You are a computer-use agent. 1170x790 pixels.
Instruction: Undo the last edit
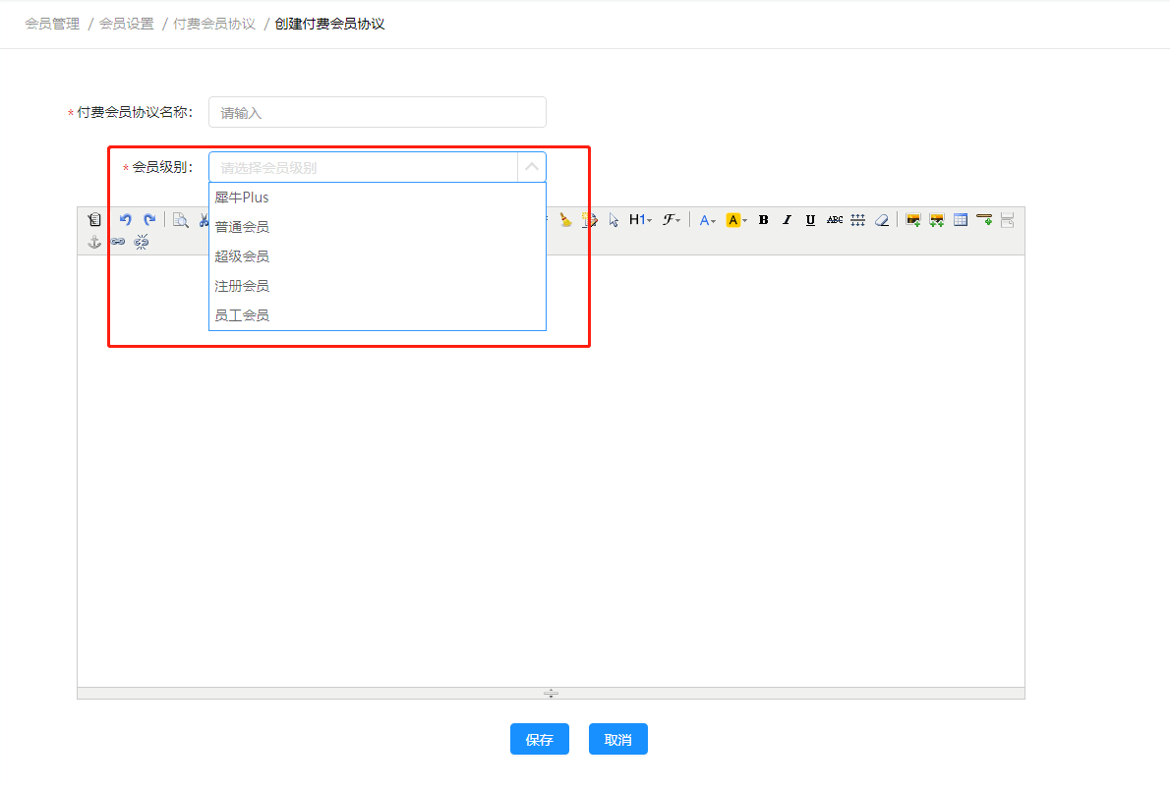[126, 219]
